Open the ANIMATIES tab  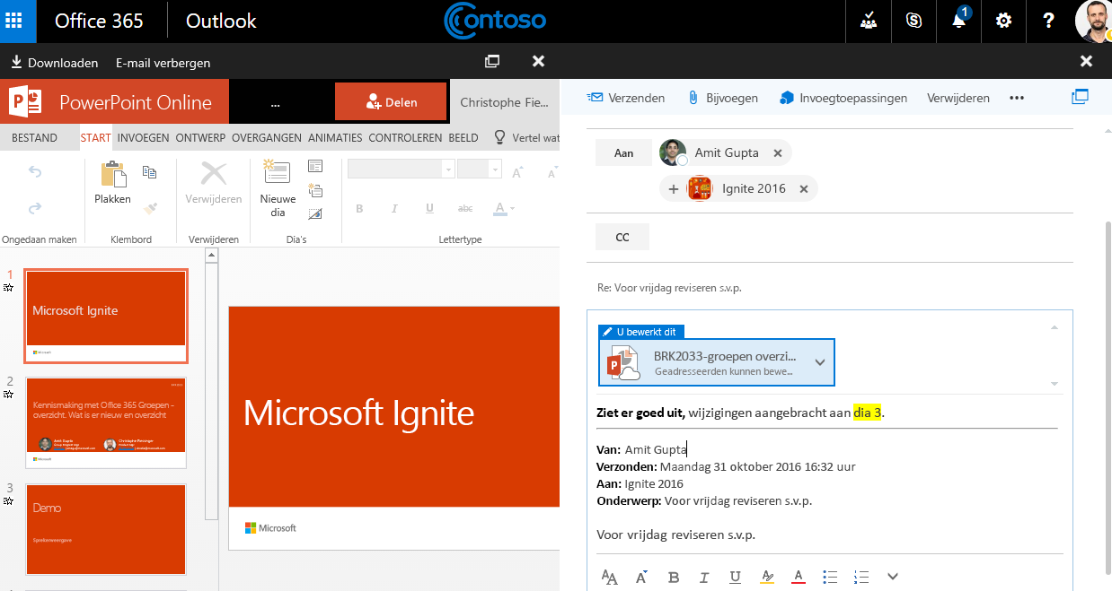coord(335,138)
